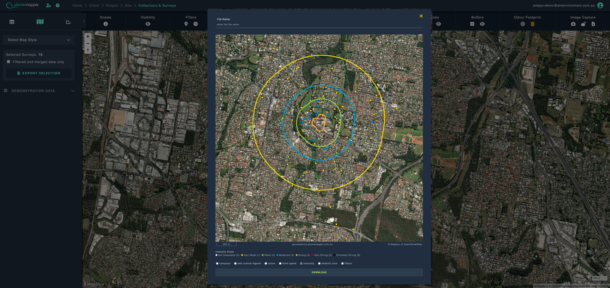Go to Client breadcrumb

pyautogui.click(x=94, y=5)
